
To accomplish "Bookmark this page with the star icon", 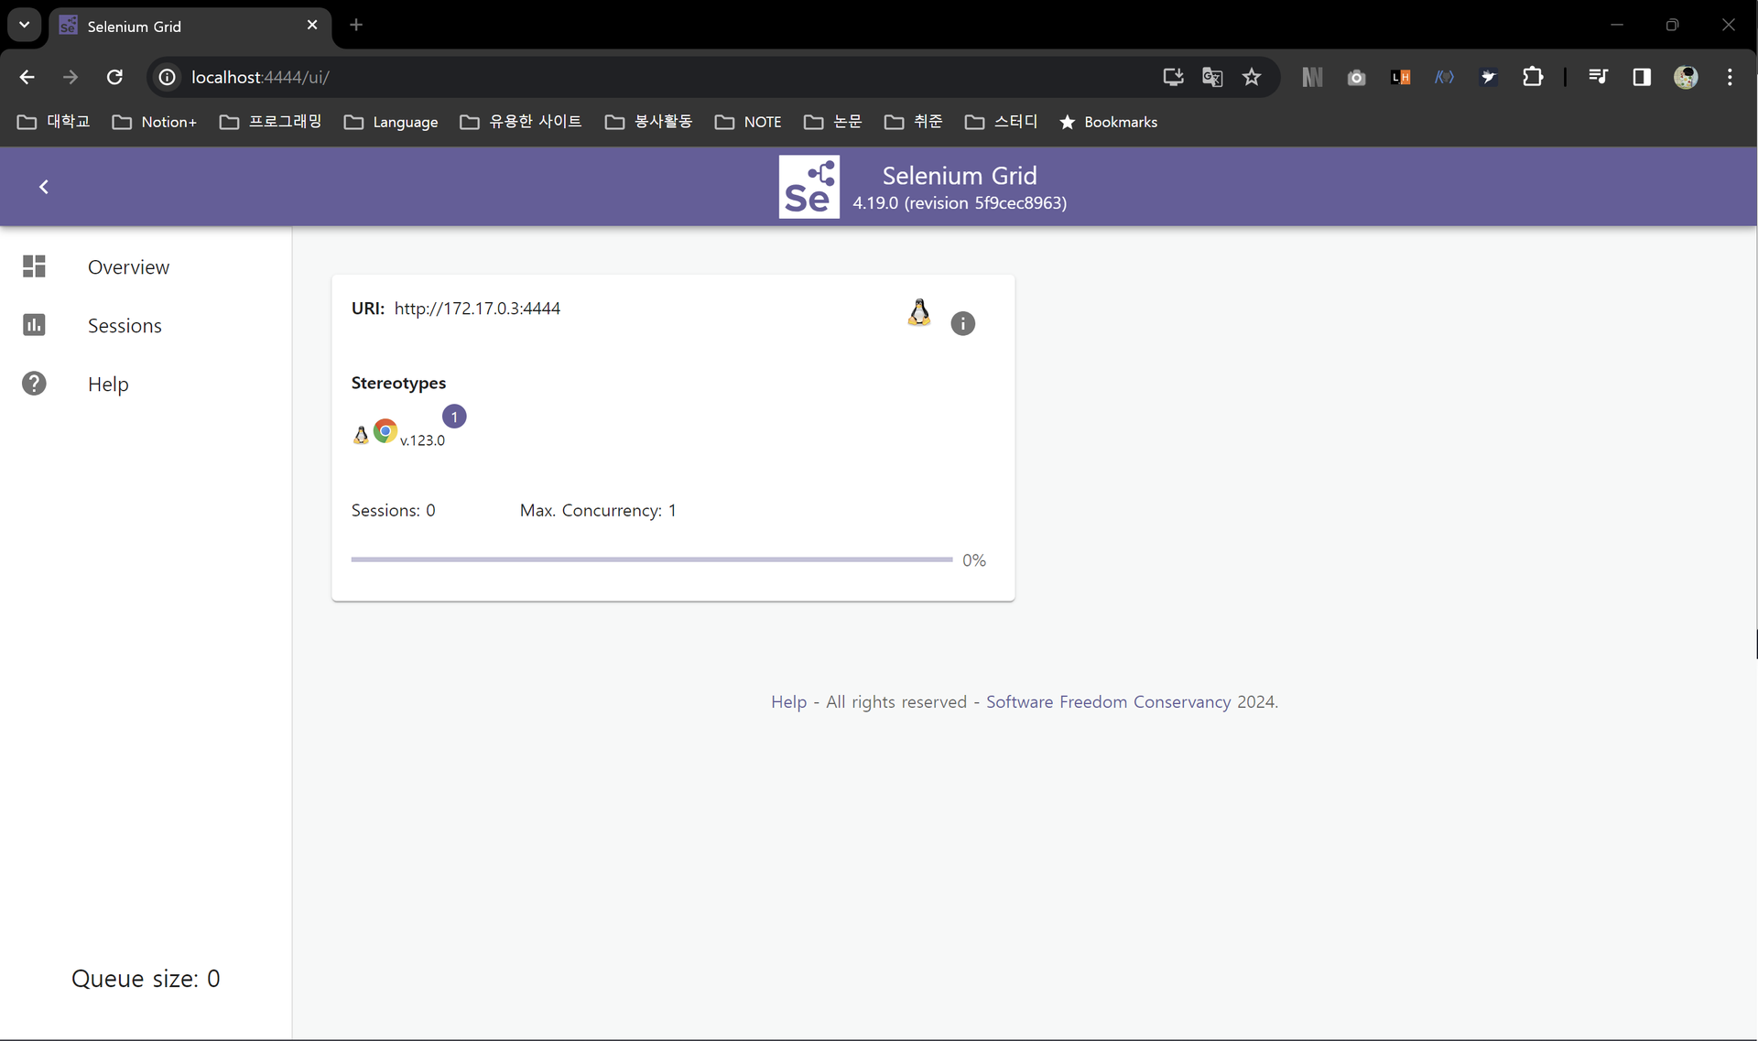I will pos(1252,77).
